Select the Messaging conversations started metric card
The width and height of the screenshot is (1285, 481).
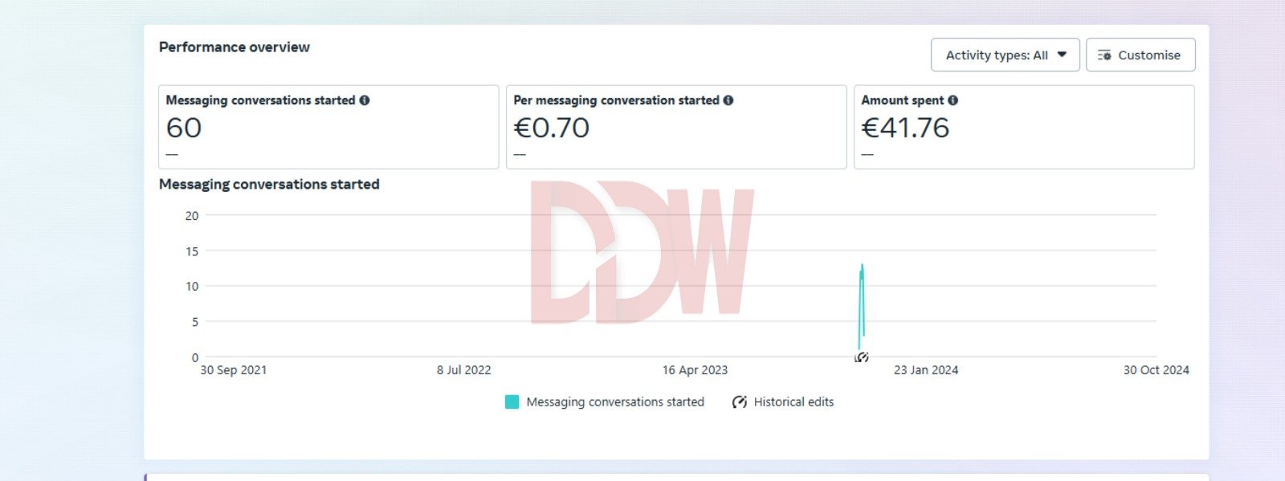(x=328, y=127)
